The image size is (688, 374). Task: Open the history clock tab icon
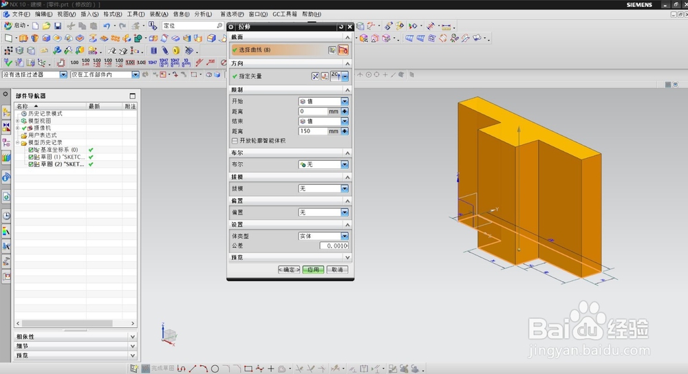[x=6, y=215]
